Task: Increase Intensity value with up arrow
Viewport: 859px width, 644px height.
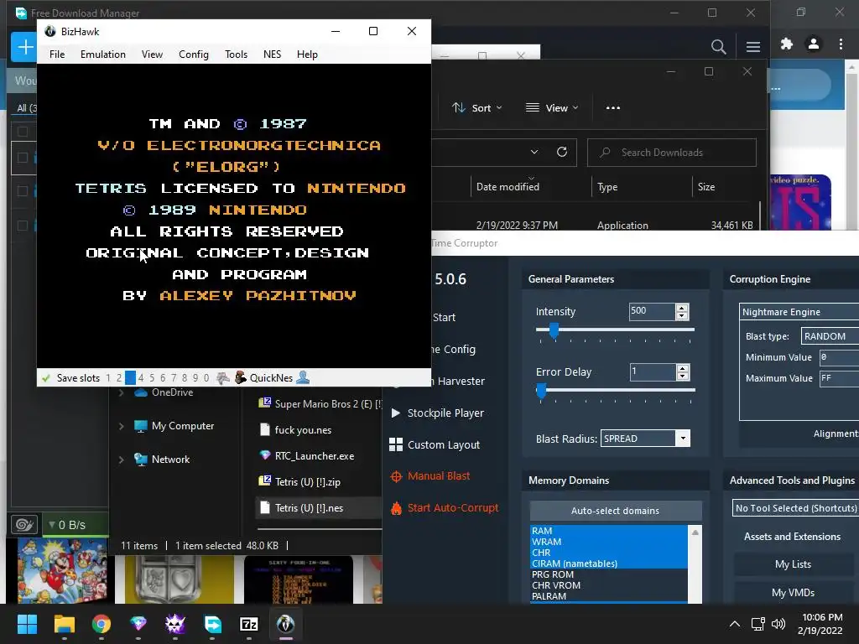Action: (682, 309)
